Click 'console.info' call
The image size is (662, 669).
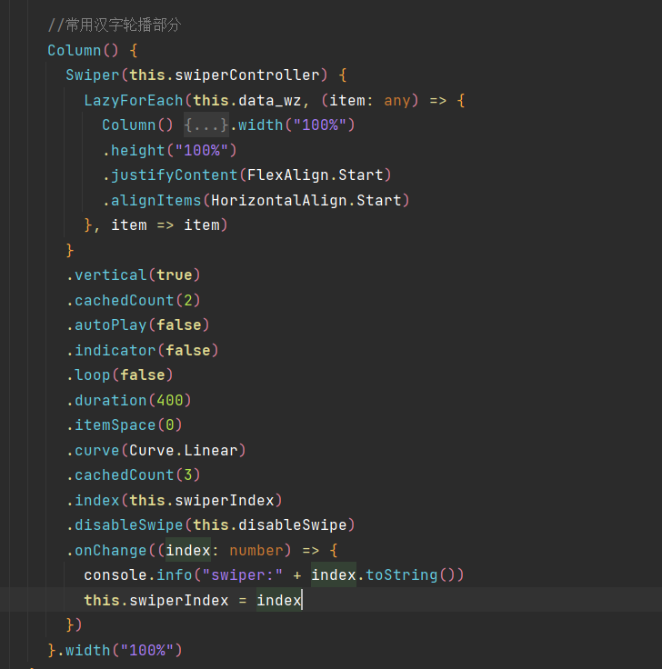(138, 574)
